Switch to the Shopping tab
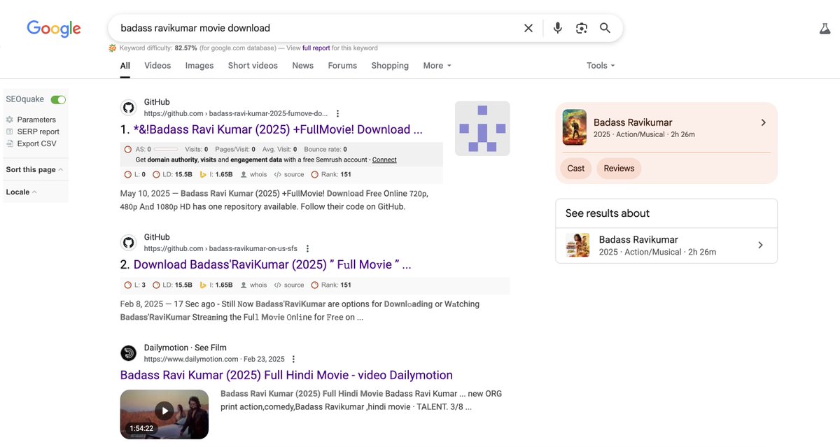This screenshot has height=447, width=840. [x=390, y=66]
